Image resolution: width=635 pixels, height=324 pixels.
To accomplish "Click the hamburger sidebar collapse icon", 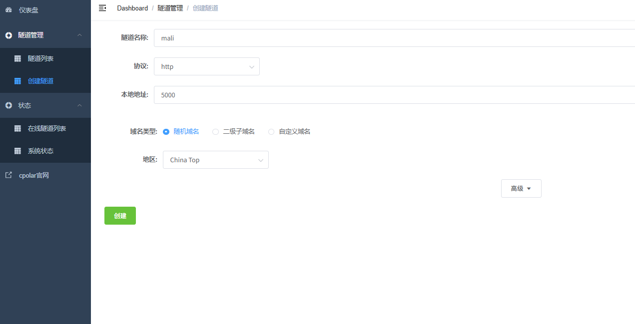I will pyautogui.click(x=102, y=8).
